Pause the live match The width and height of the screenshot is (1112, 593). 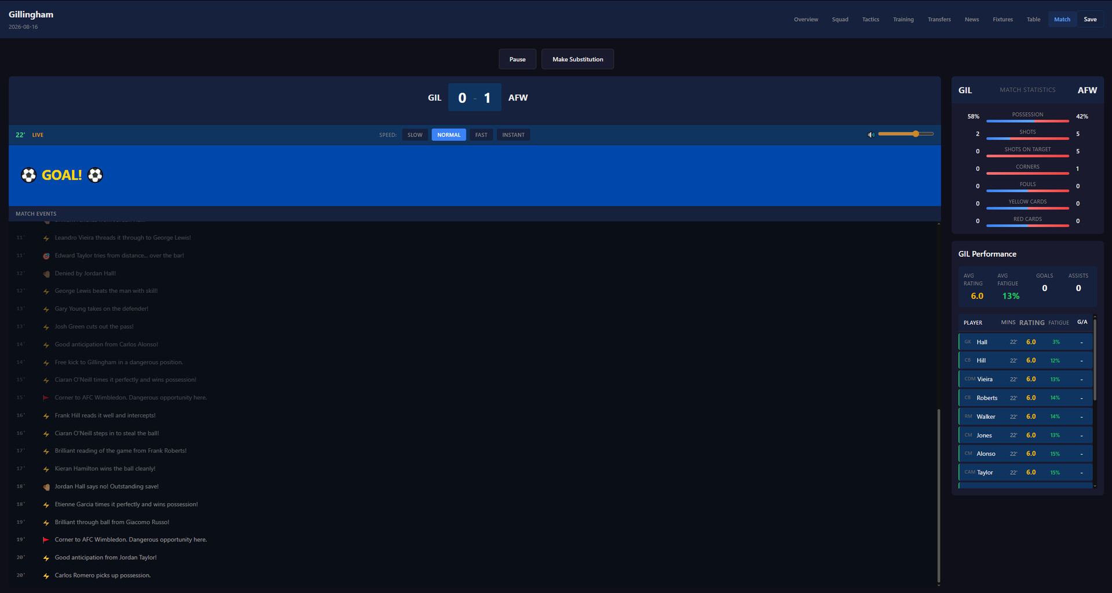[517, 58]
